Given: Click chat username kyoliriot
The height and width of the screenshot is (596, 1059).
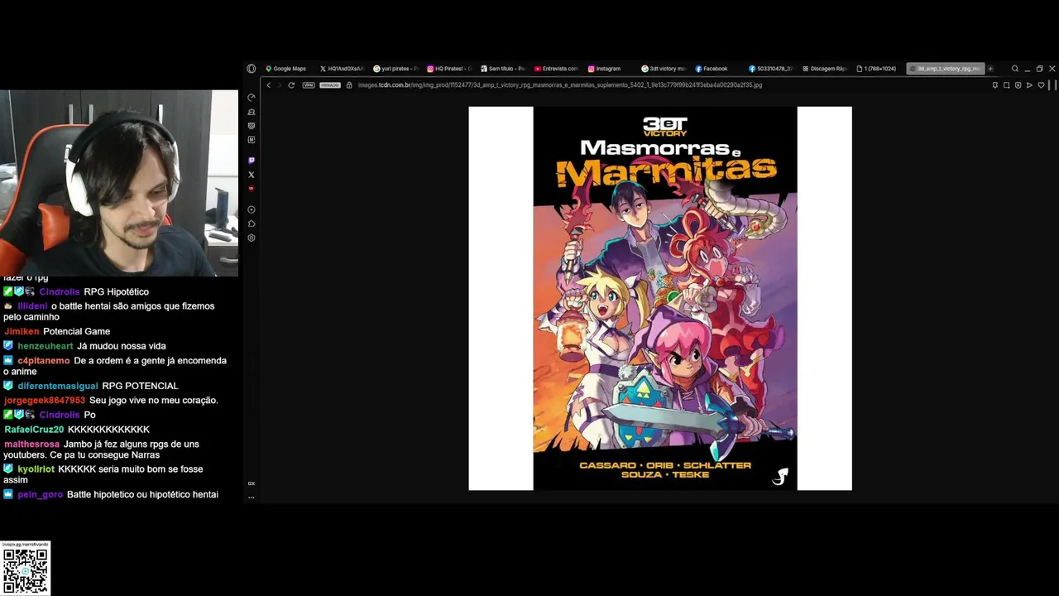Looking at the screenshot, I should pos(36,469).
